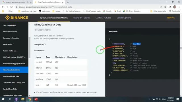Open the Chrome three-dot menu
Screen dimensions: 182x102
179,7
